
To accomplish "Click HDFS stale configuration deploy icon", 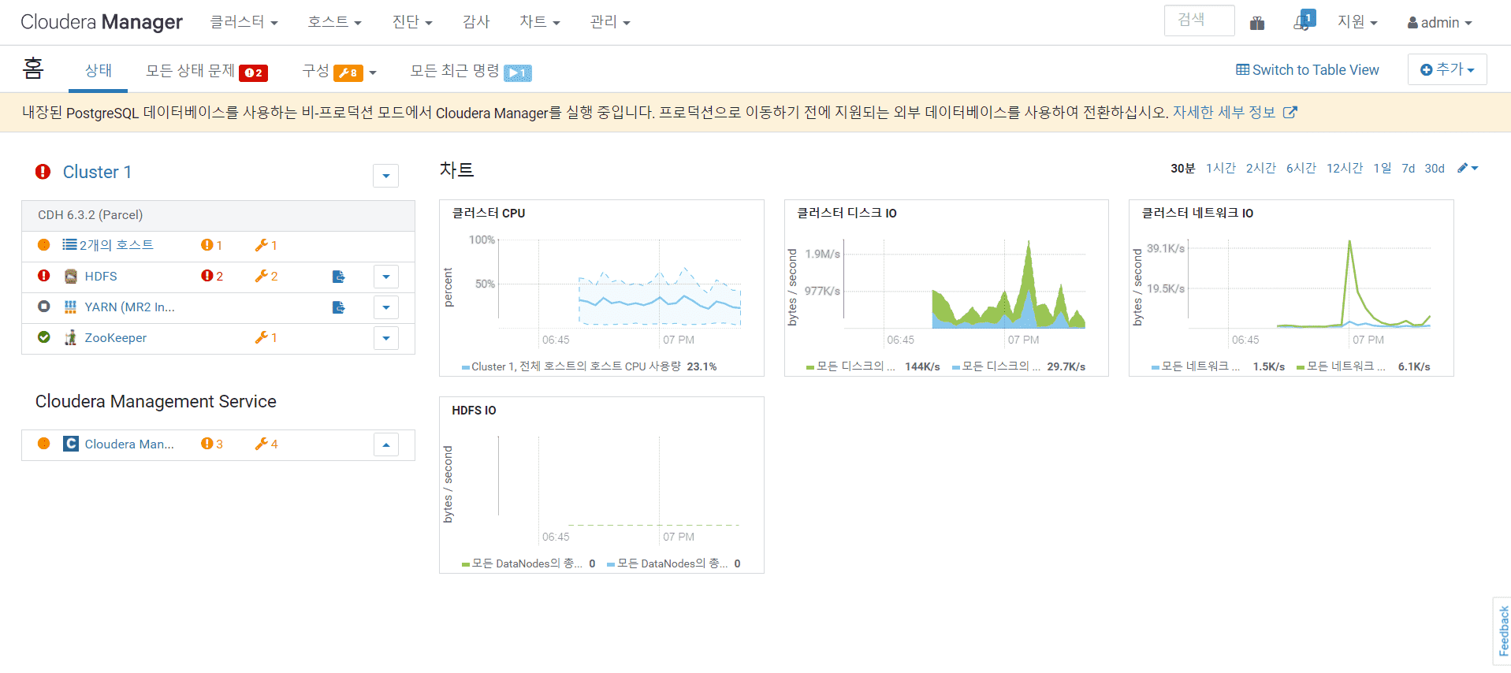I will 339,277.
